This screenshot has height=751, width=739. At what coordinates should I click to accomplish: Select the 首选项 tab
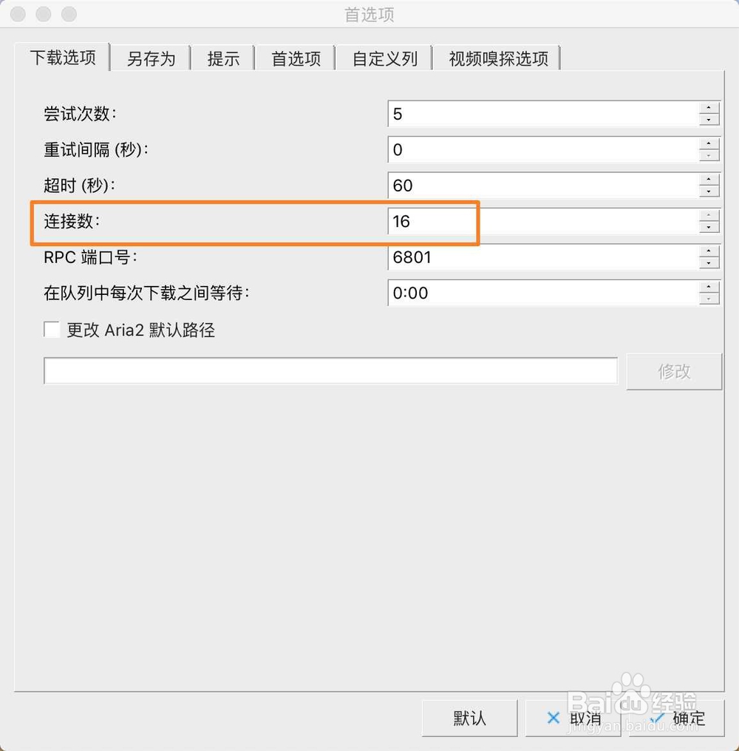[x=296, y=58]
